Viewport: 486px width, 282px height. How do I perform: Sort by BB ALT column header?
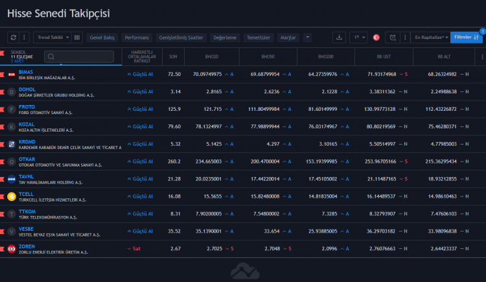click(444, 57)
